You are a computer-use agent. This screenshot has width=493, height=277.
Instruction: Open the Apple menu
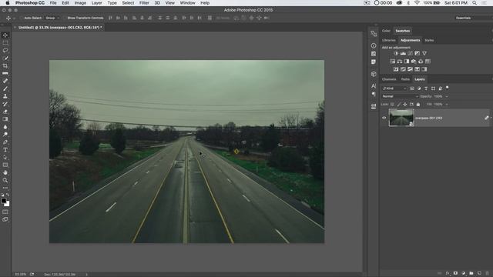pyautogui.click(x=8, y=3)
